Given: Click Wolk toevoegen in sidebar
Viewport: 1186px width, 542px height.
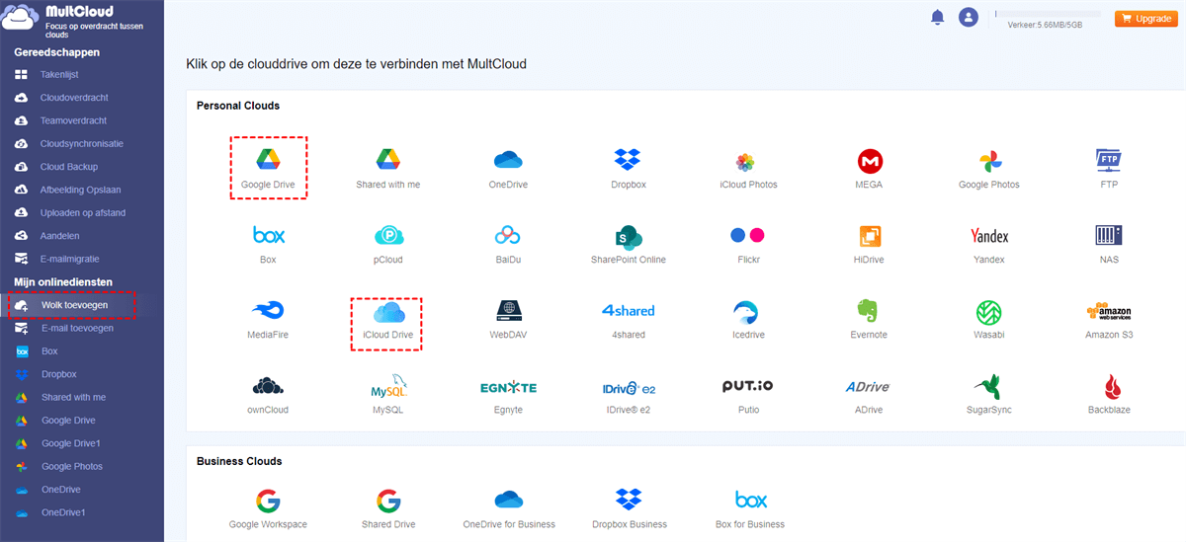Looking at the screenshot, I should click(74, 305).
